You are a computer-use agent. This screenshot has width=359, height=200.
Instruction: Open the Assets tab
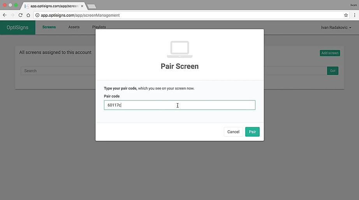pyautogui.click(x=74, y=27)
